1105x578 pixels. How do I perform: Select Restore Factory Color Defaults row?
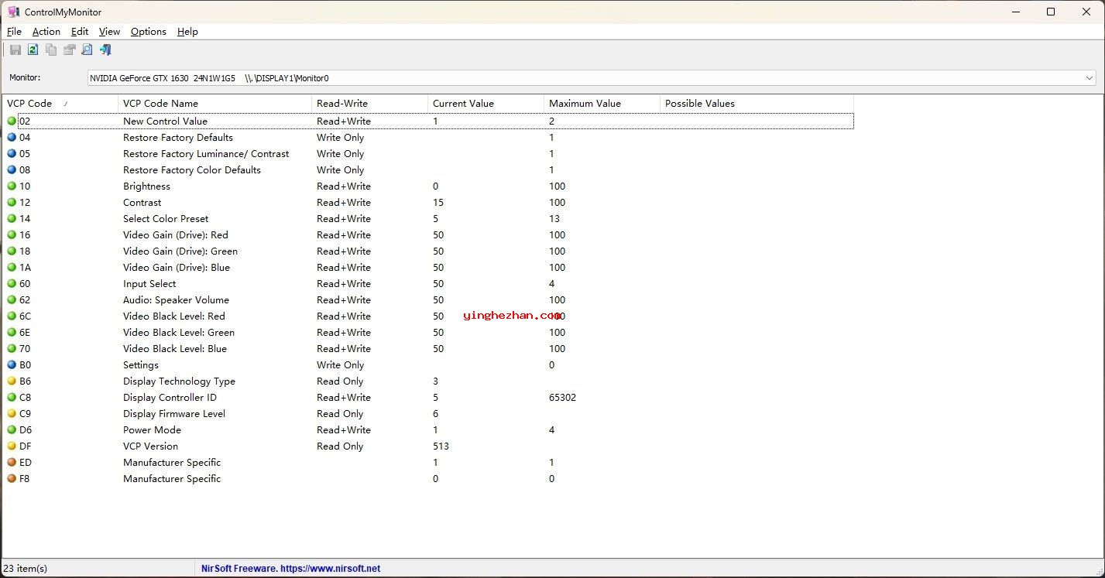pos(428,169)
